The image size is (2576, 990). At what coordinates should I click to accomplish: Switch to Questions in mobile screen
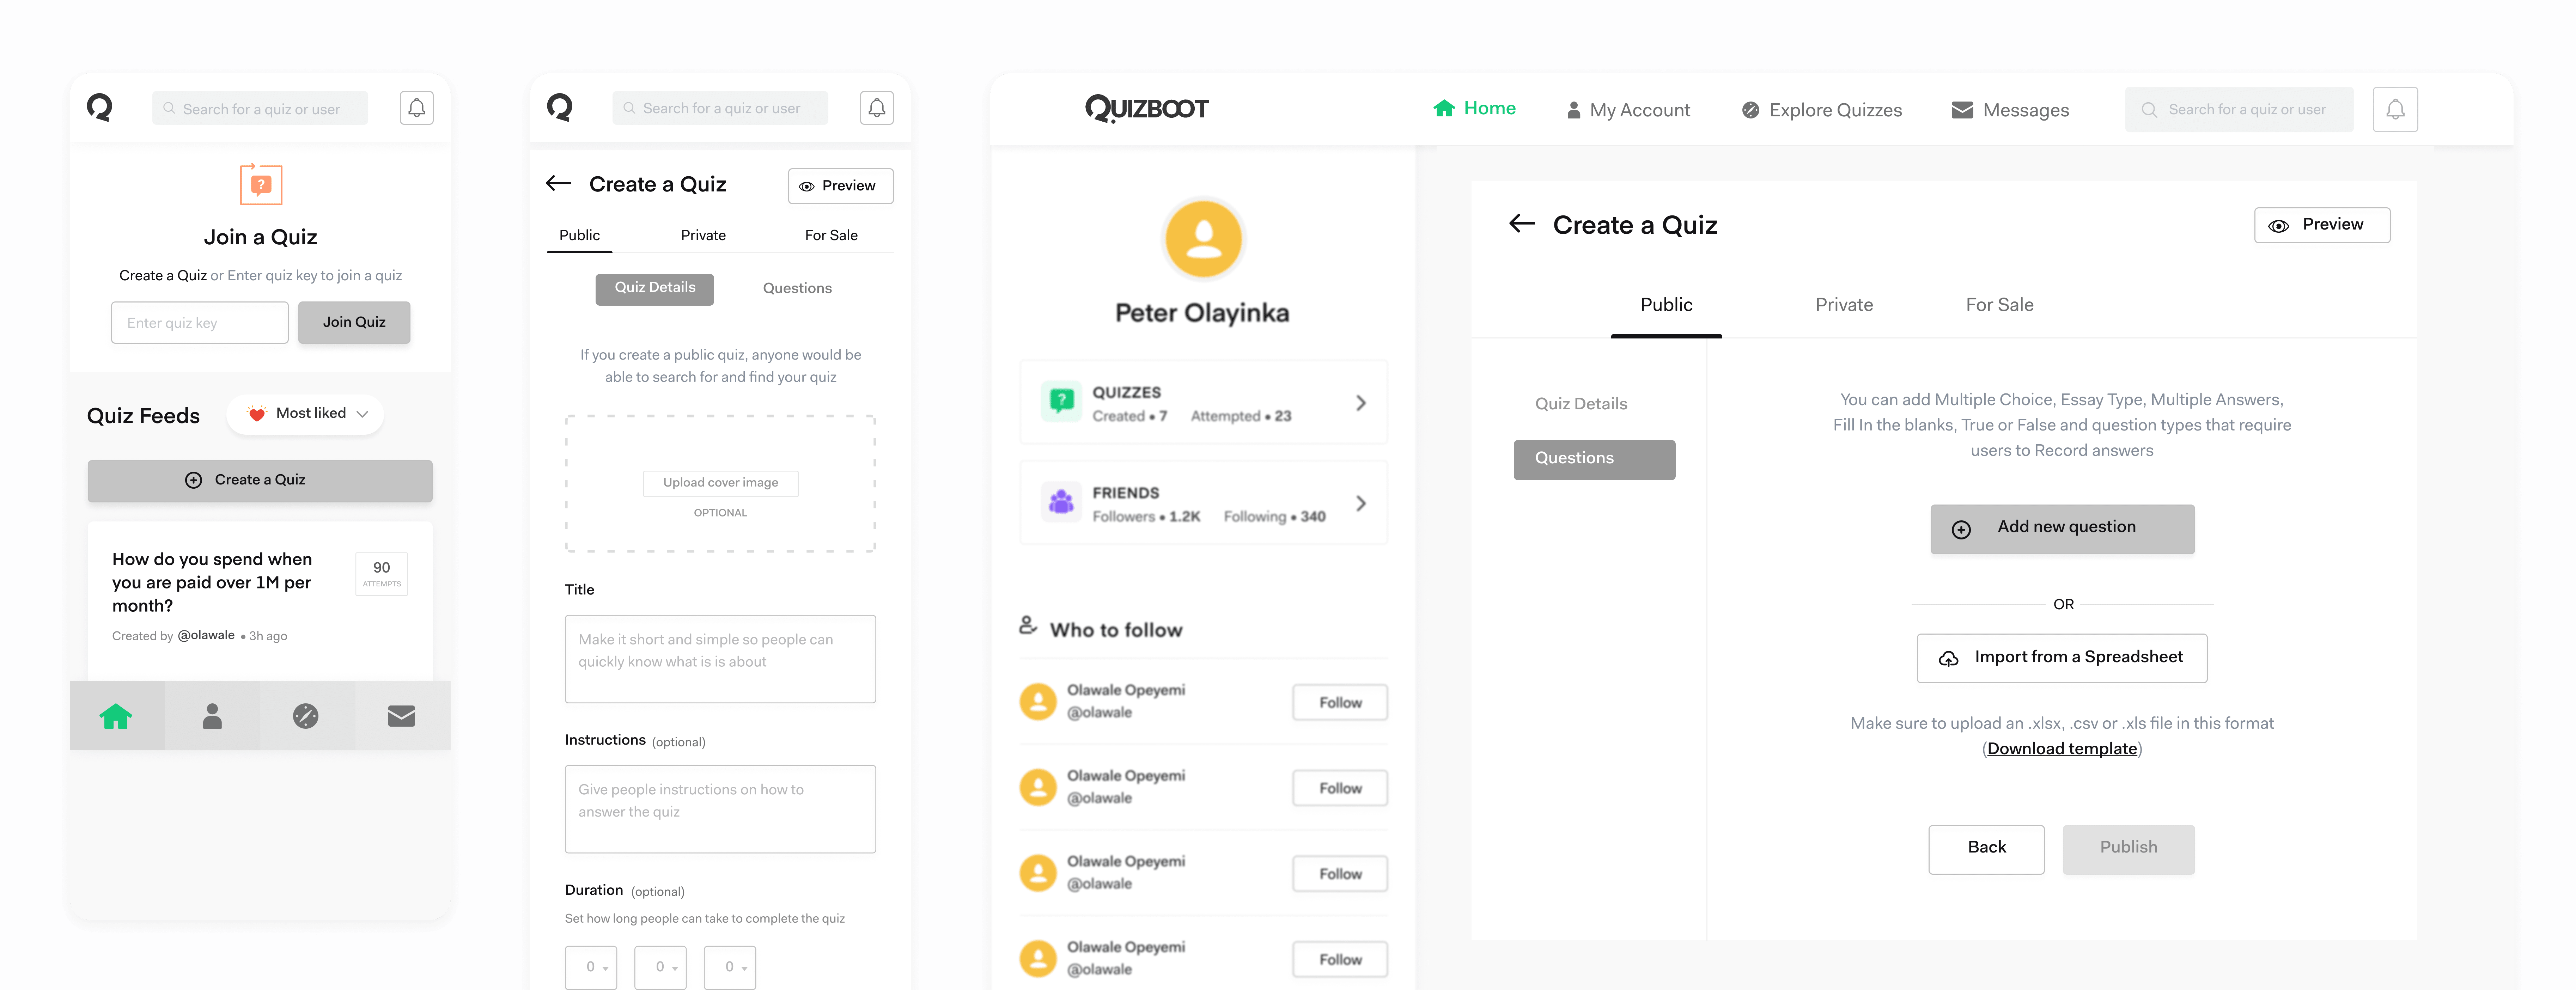(x=797, y=288)
